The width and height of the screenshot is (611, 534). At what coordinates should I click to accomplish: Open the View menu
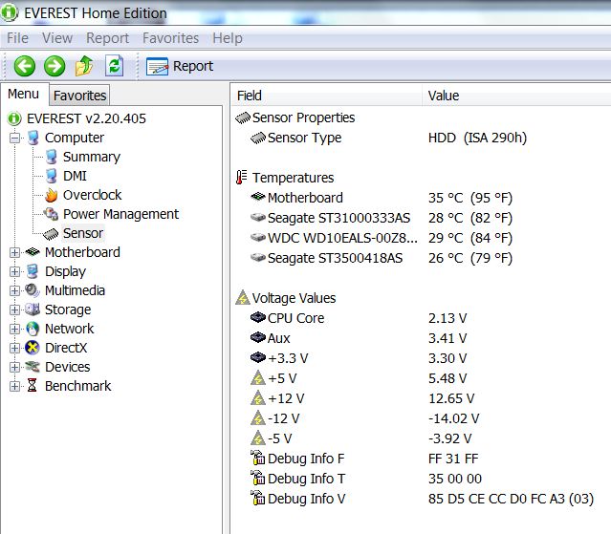[57, 38]
